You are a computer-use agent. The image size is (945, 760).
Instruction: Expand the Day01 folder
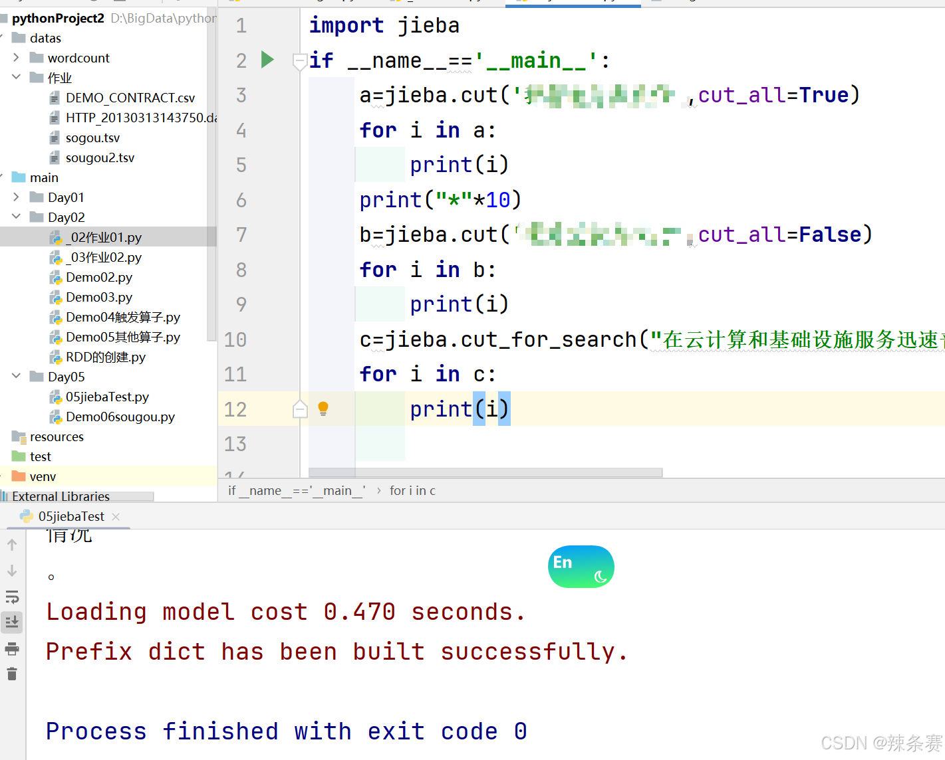[15, 197]
